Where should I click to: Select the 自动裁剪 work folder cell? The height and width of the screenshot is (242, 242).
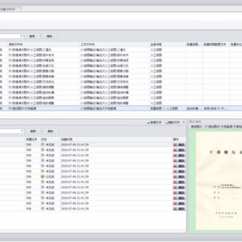[114, 98]
